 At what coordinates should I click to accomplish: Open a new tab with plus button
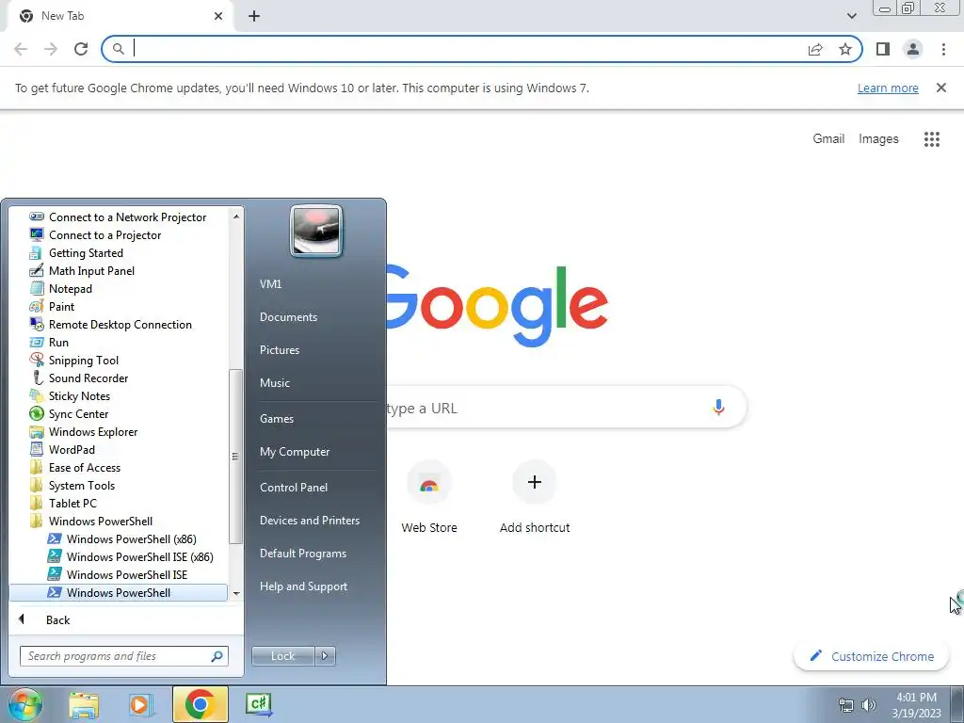[x=254, y=16]
